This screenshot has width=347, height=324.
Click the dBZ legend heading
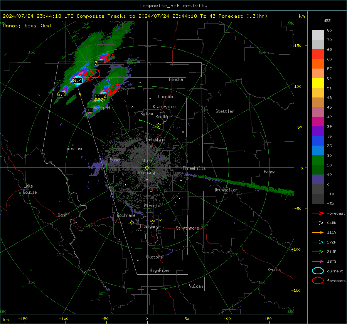[x=327, y=20]
